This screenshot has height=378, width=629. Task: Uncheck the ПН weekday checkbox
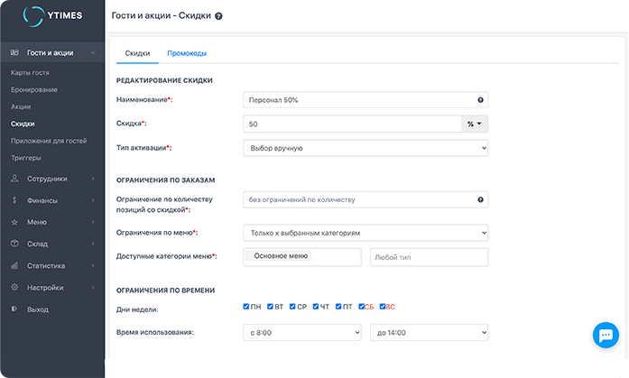(246, 307)
